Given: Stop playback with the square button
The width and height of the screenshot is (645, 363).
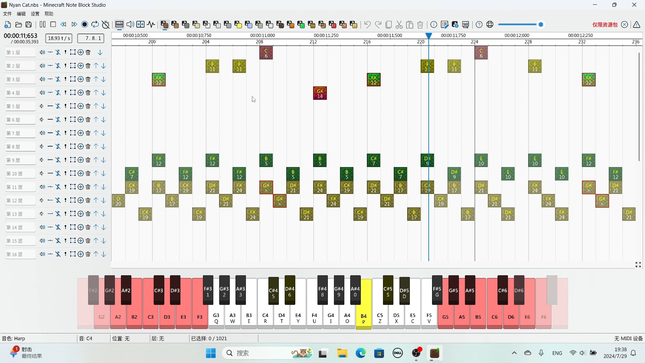Looking at the screenshot, I should click(53, 25).
